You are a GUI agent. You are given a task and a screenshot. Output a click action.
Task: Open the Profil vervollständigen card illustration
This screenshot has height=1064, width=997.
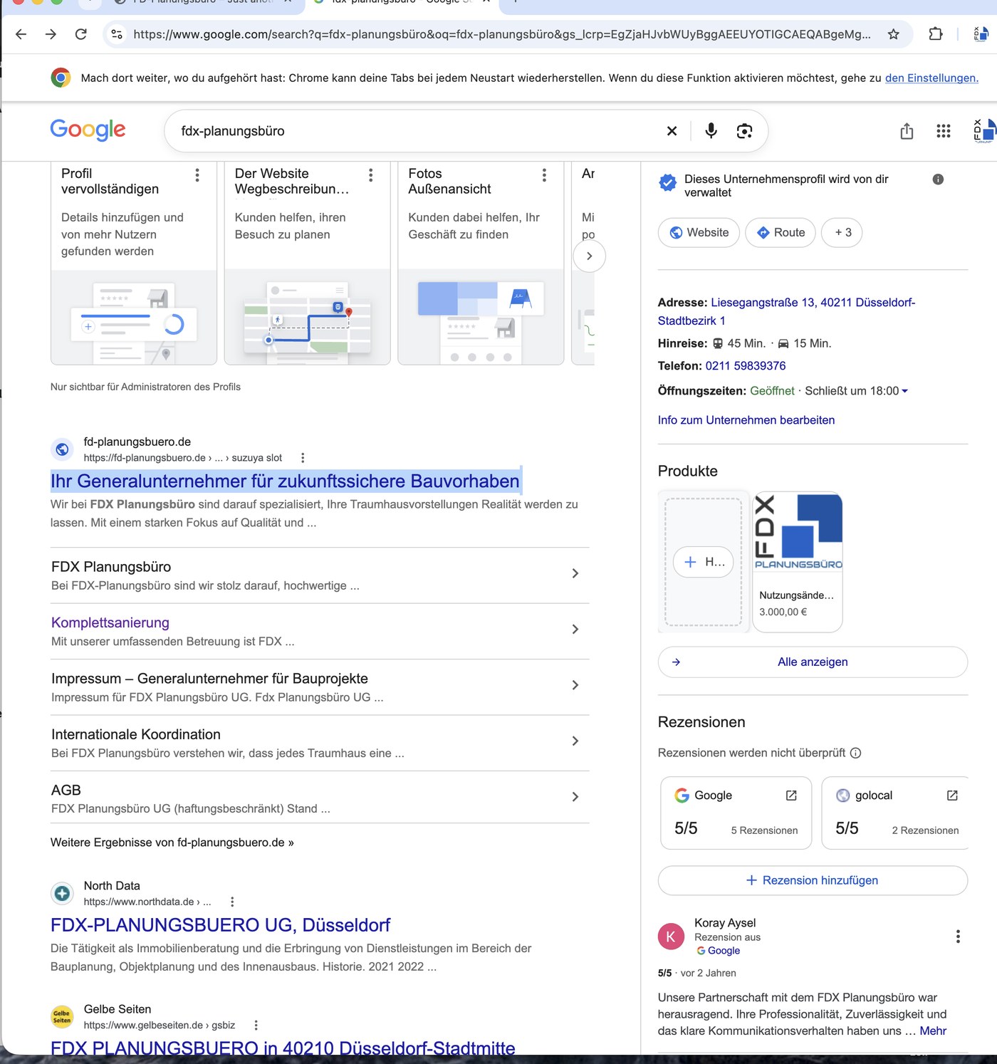point(134,318)
